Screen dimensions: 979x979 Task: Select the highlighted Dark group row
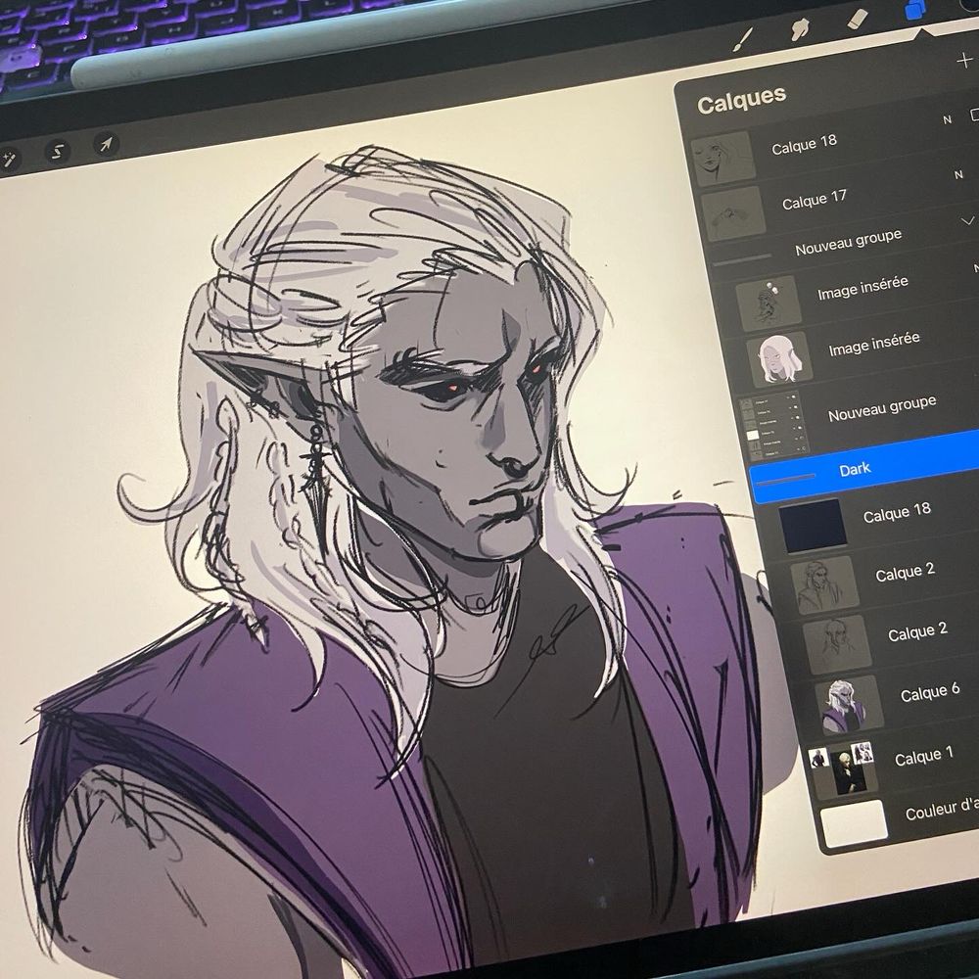[864, 466]
